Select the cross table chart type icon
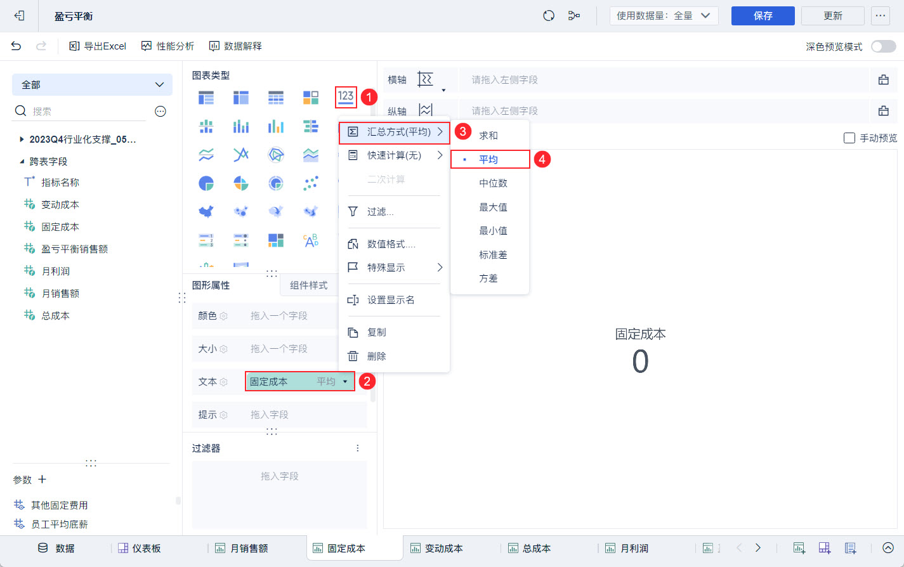Viewport: 904px width, 567px height. (x=241, y=98)
